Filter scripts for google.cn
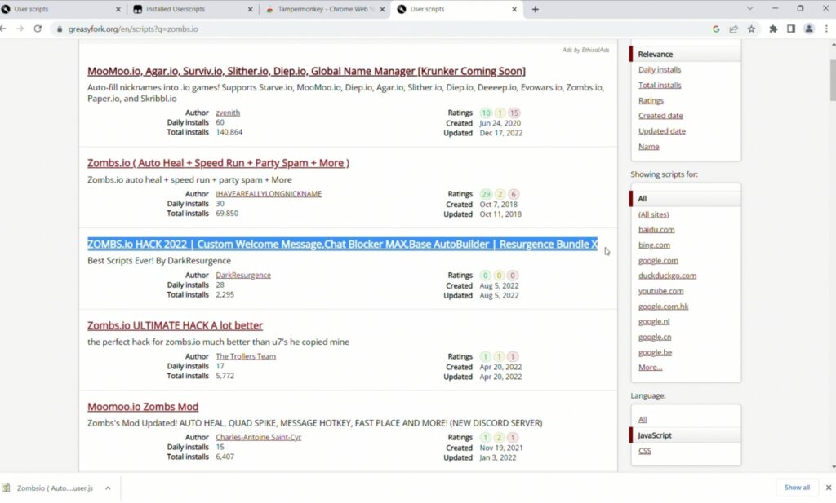 655,337
